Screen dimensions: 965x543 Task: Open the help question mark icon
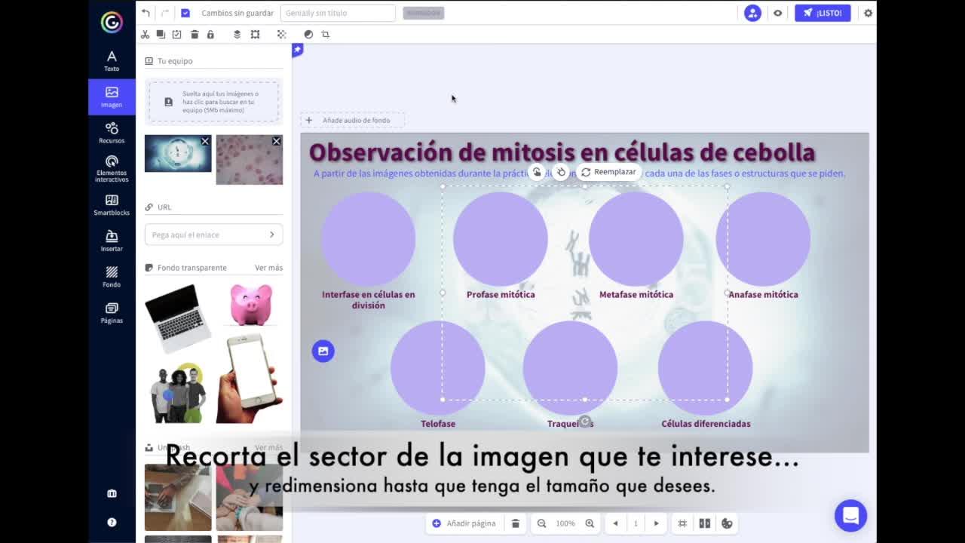tap(112, 522)
